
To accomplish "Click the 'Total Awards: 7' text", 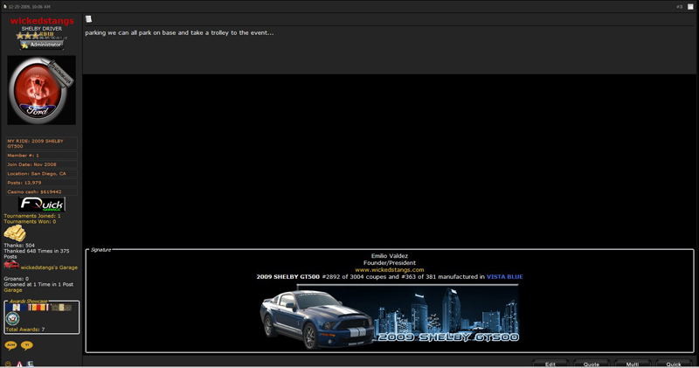I will click(25, 330).
